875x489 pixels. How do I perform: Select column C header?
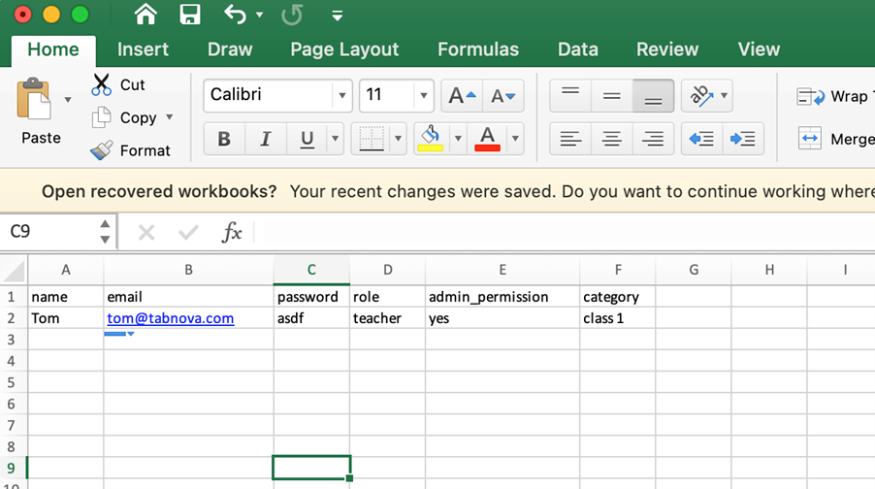(x=311, y=270)
